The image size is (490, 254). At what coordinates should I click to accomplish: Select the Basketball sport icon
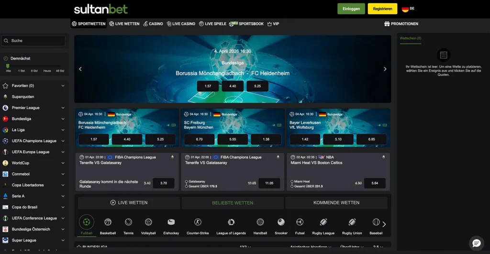coord(108,222)
